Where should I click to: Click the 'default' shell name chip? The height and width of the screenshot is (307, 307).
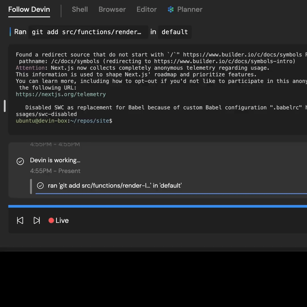[x=175, y=32]
